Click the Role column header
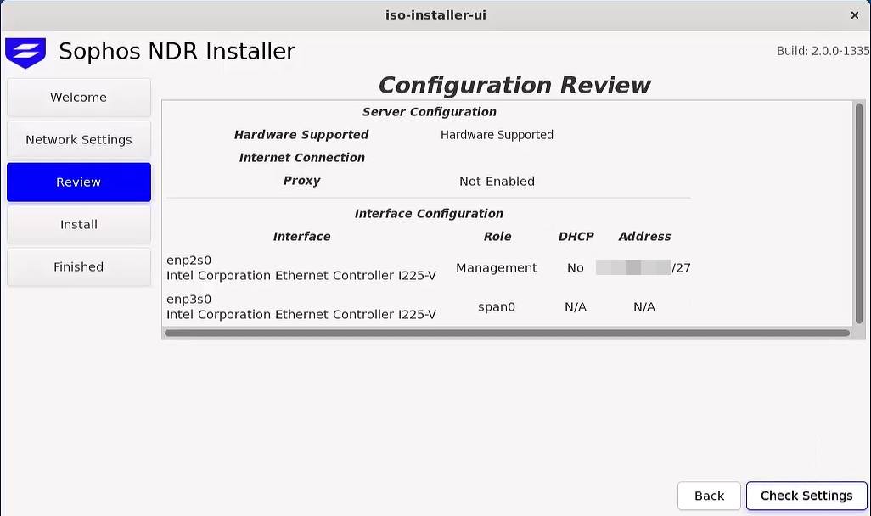871x516 pixels. [497, 237]
